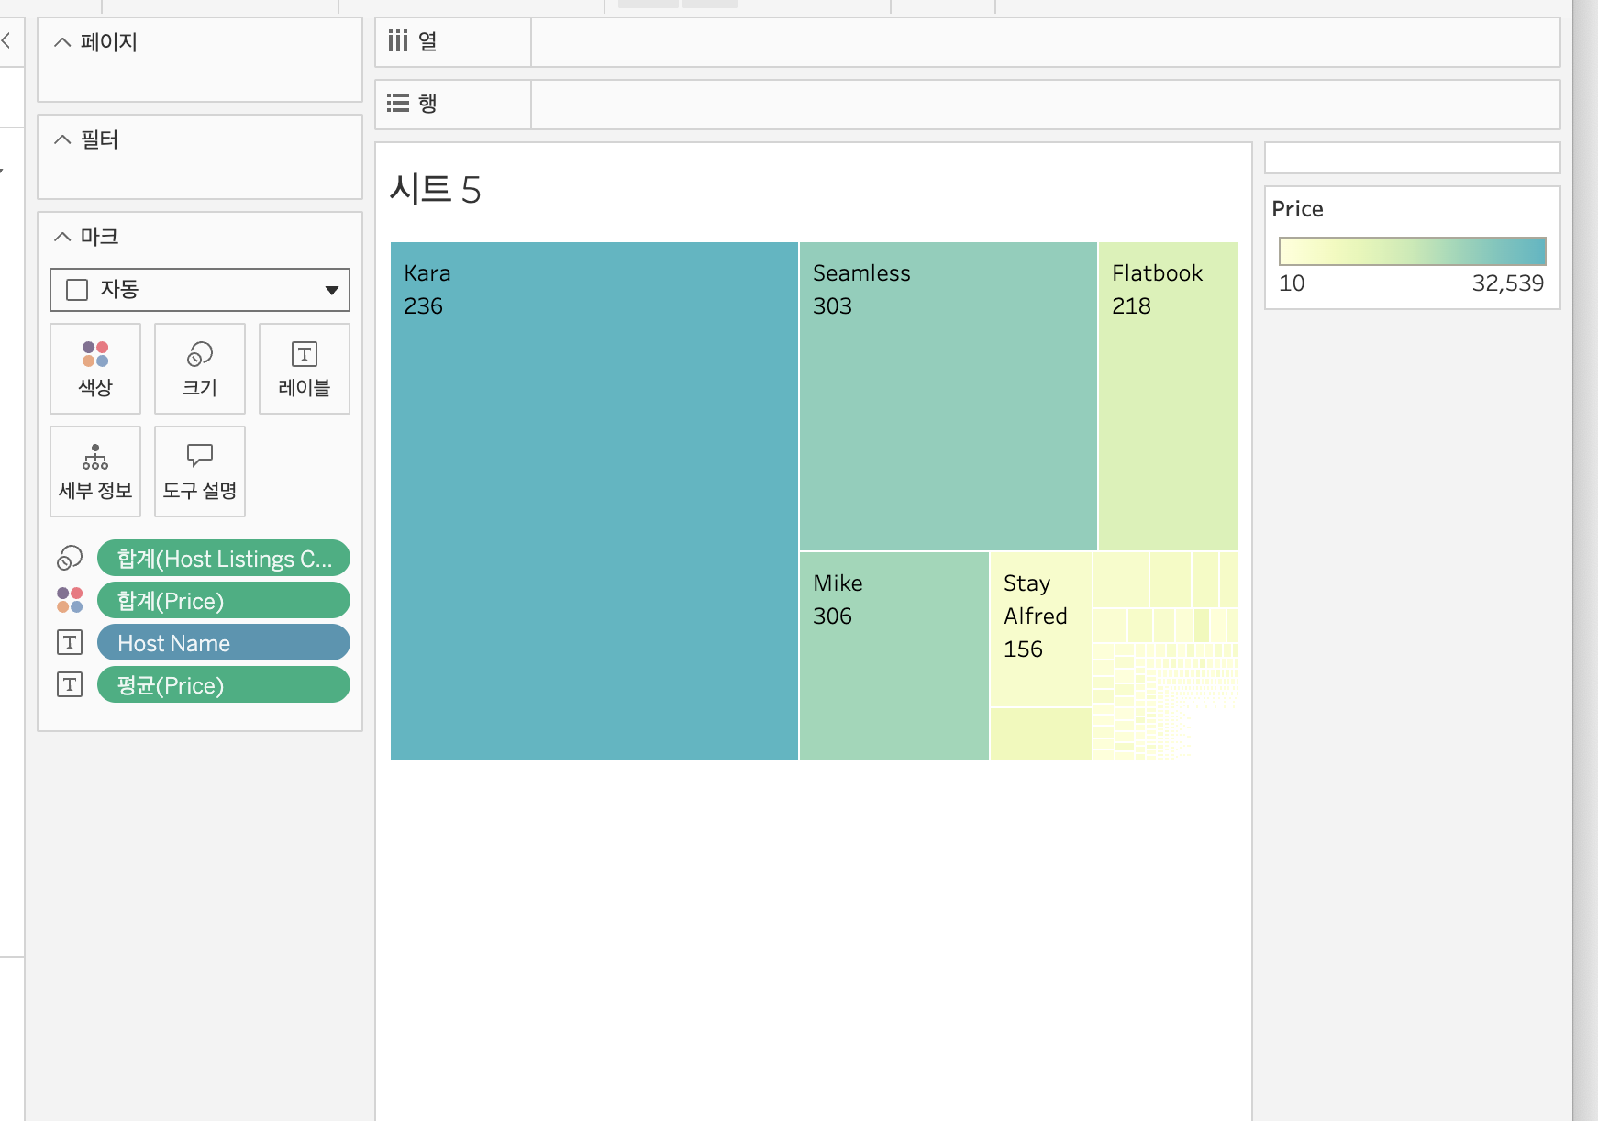This screenshot has width=1598, height=1121.
Task: Select the 평균(Price) pill
Action: (224, 684)
